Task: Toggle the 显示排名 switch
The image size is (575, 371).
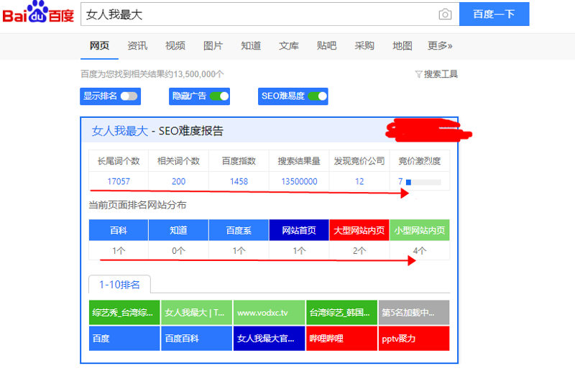Action: [x=129, y=96]
